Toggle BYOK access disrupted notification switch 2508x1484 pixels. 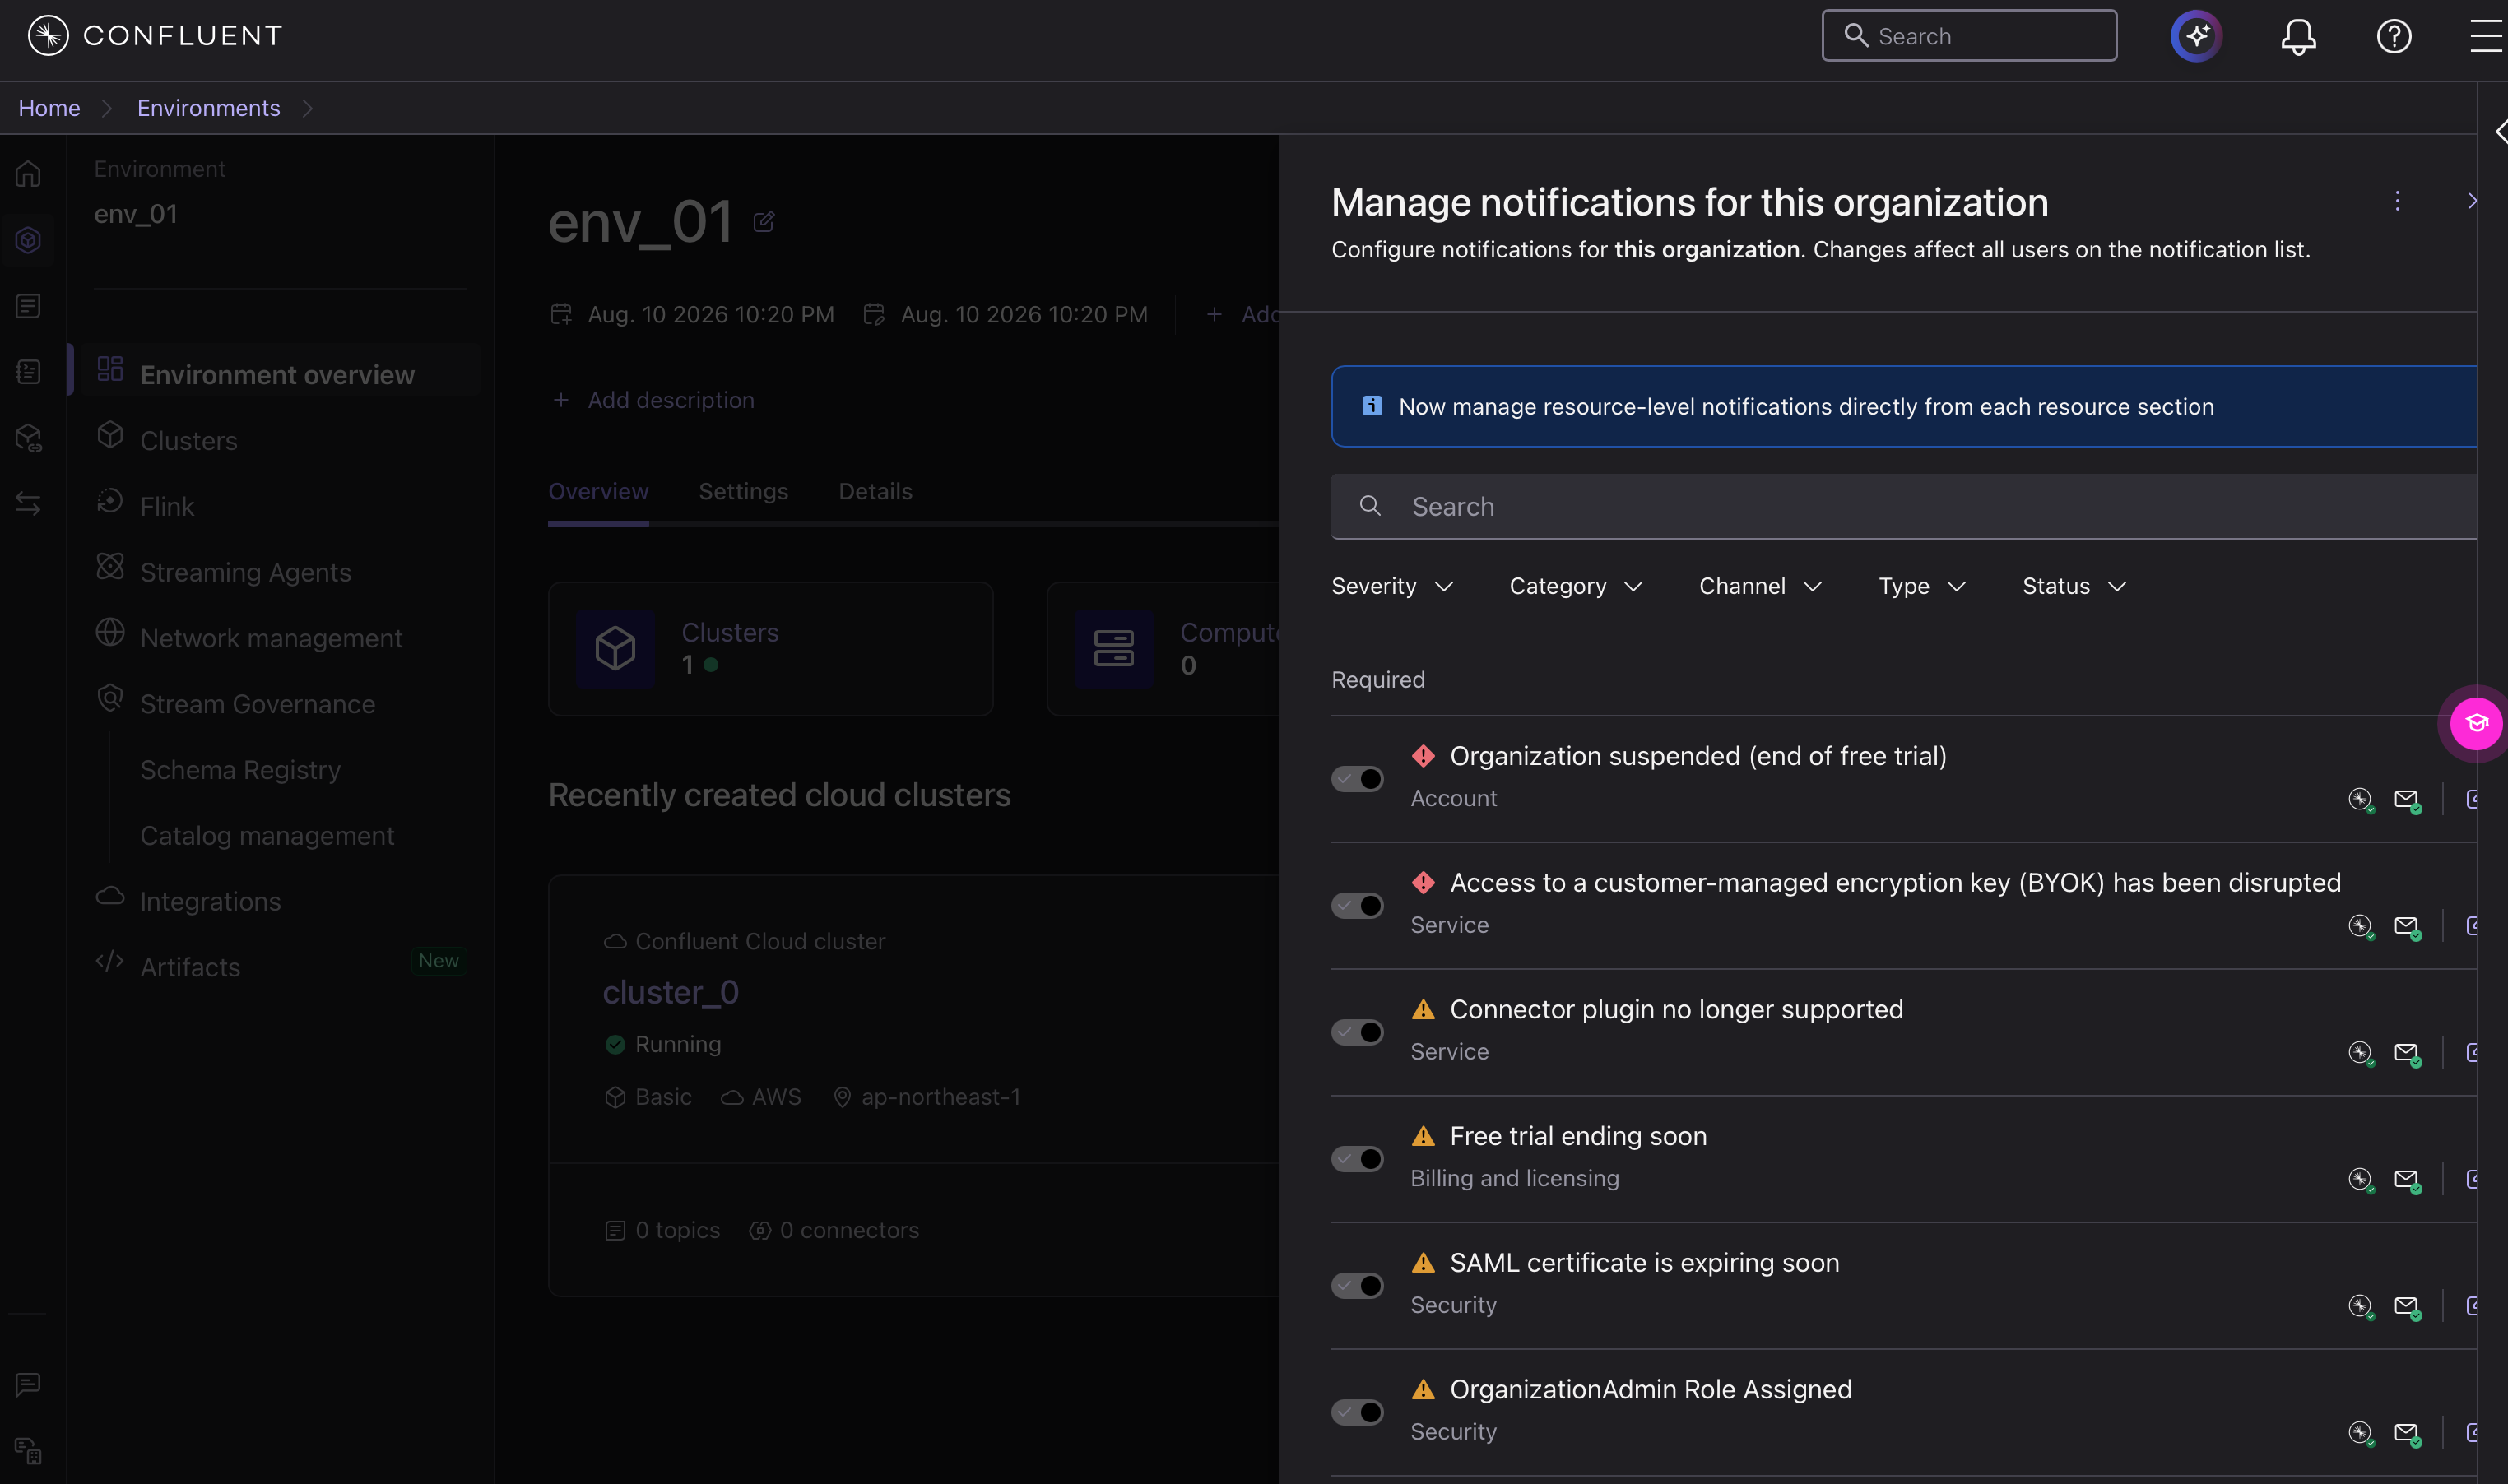1357,905
